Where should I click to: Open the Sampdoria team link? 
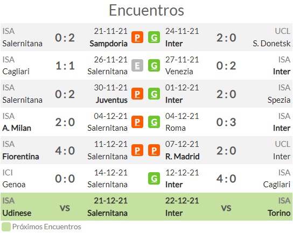(108, 44)
